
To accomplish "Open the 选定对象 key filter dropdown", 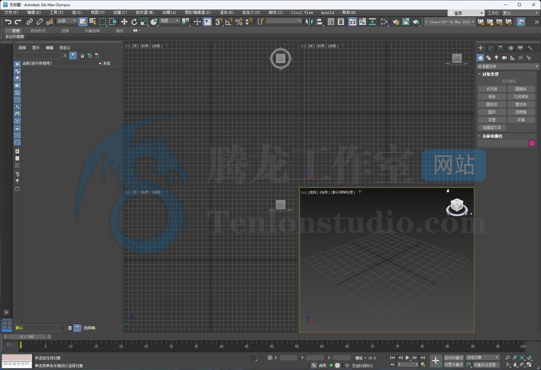I will (x=483, y=358).
